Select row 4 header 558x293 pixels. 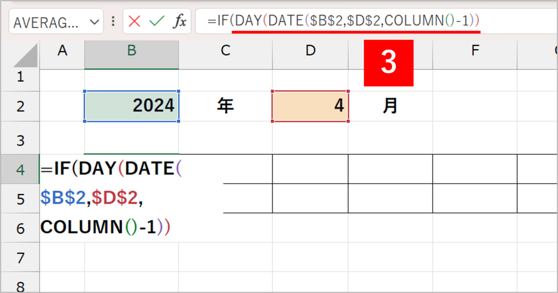coord(20,169)
